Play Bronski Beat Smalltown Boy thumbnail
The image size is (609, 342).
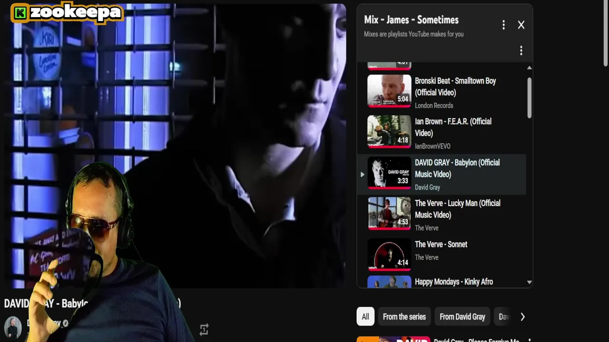(389, 91)
